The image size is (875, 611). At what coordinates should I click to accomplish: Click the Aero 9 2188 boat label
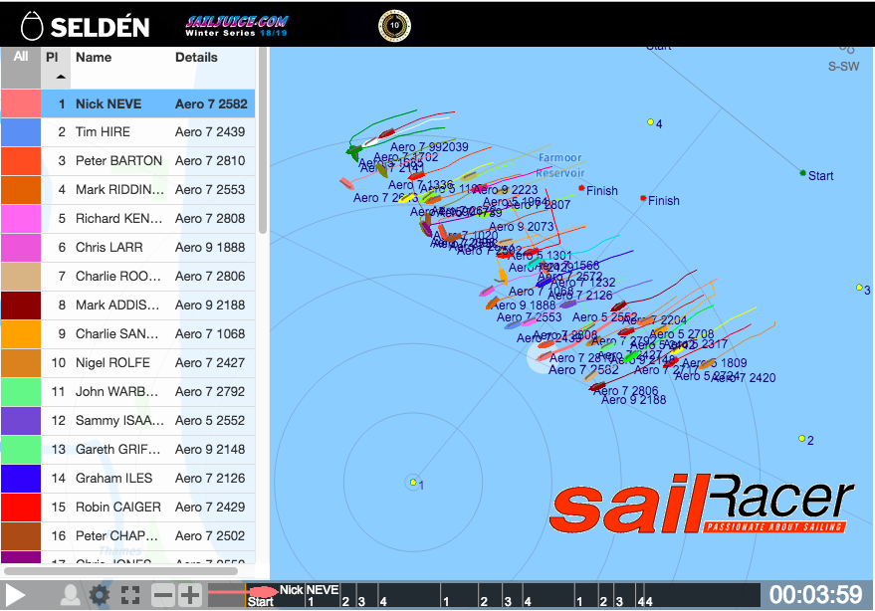[633, 399]
